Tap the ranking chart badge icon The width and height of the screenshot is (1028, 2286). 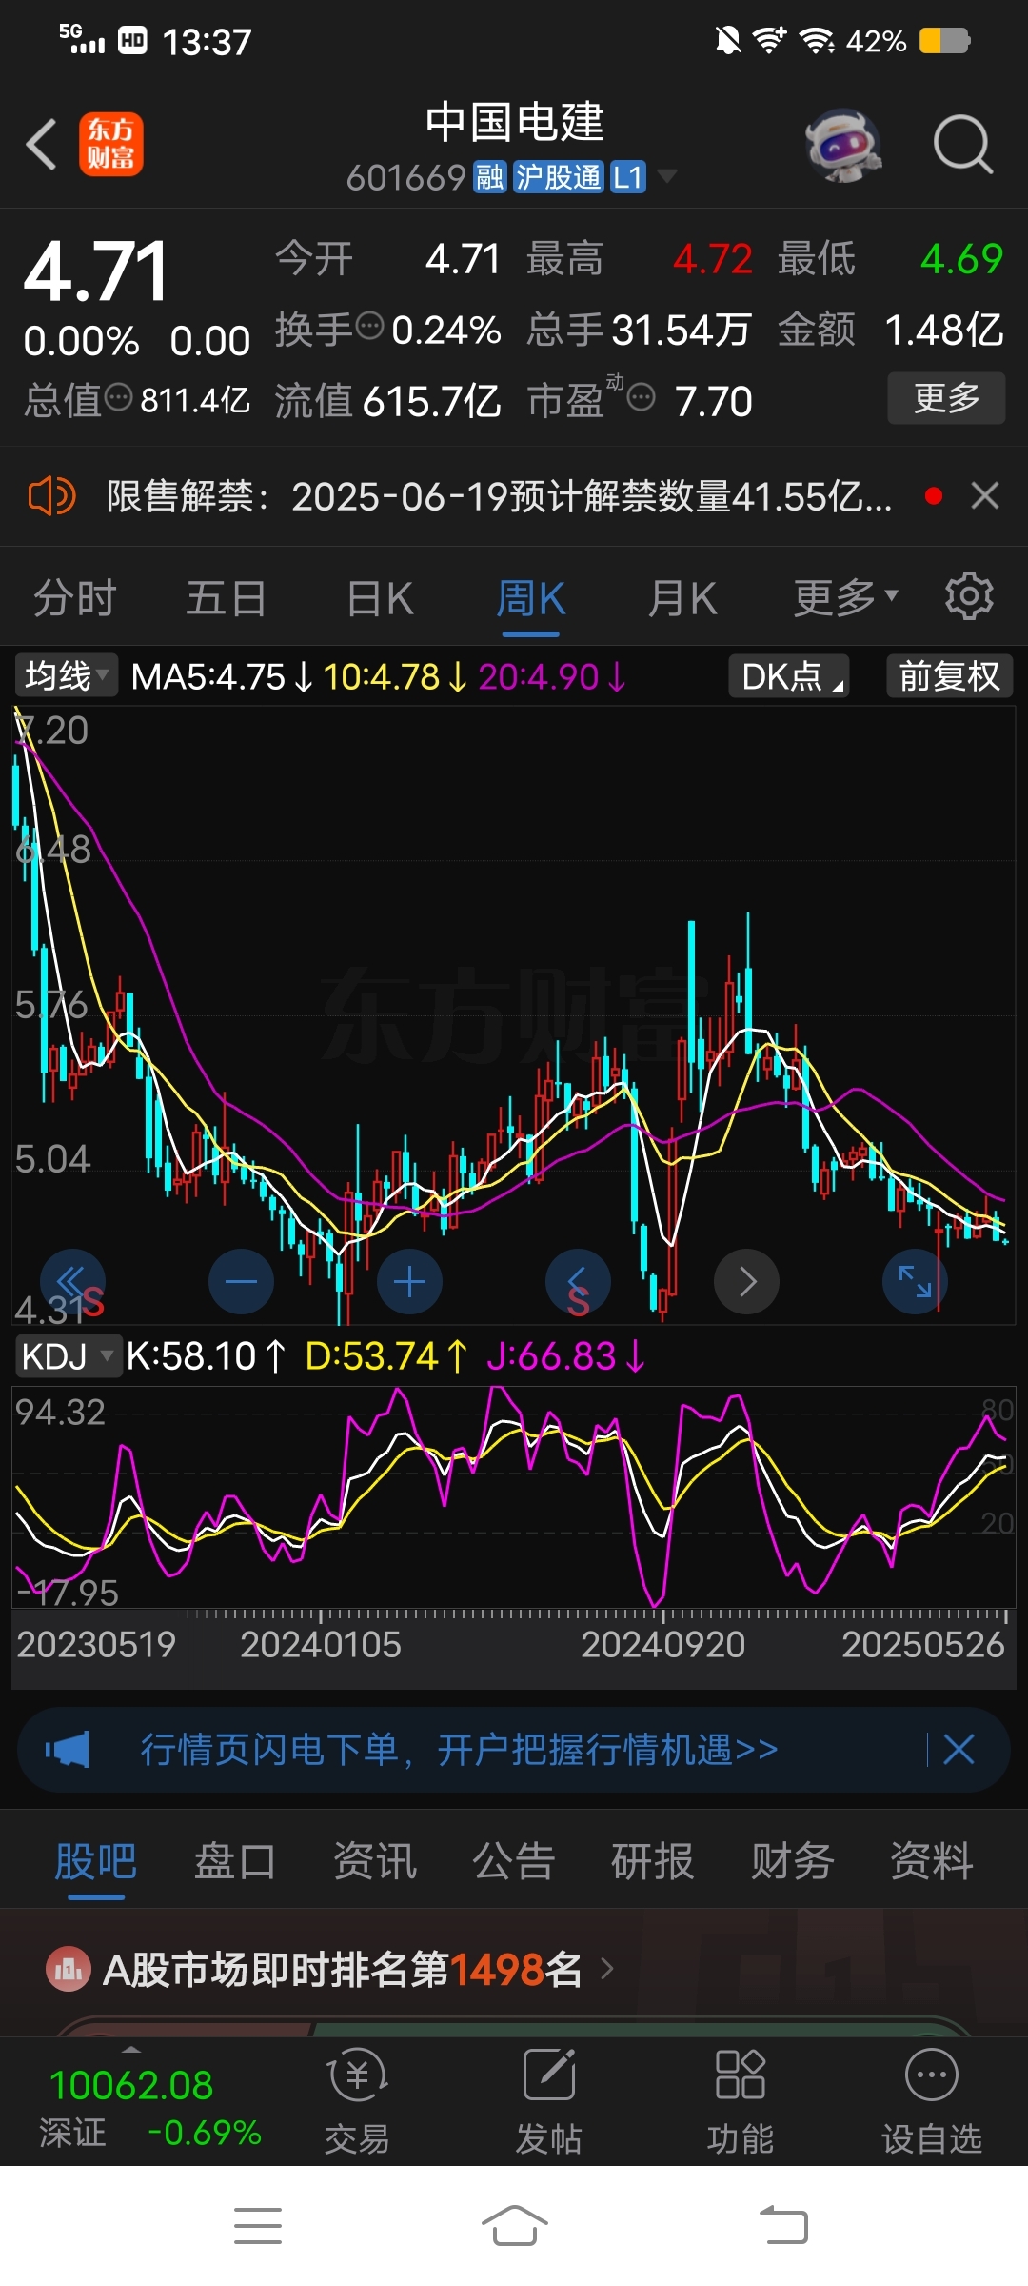(68, 1969)
